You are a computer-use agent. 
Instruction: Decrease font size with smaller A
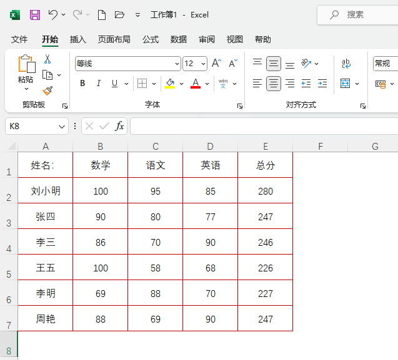point(233,63)
